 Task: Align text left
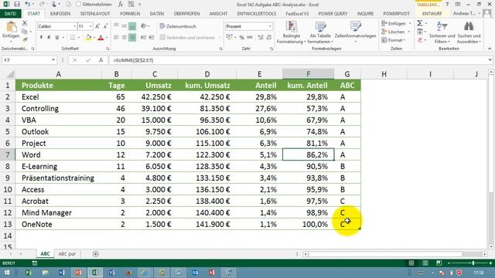point(116,38)
